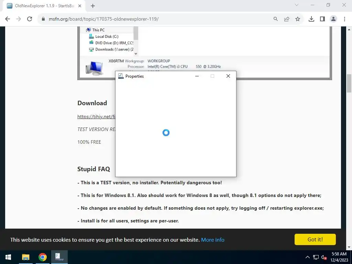
Task: Click 'No changes are enabled by default' line
Action: tap(201, 208)
